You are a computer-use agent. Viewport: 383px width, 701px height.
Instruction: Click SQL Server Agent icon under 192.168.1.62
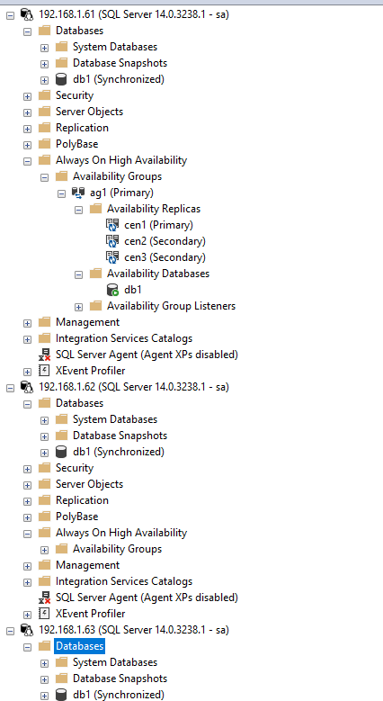[45, 598]
